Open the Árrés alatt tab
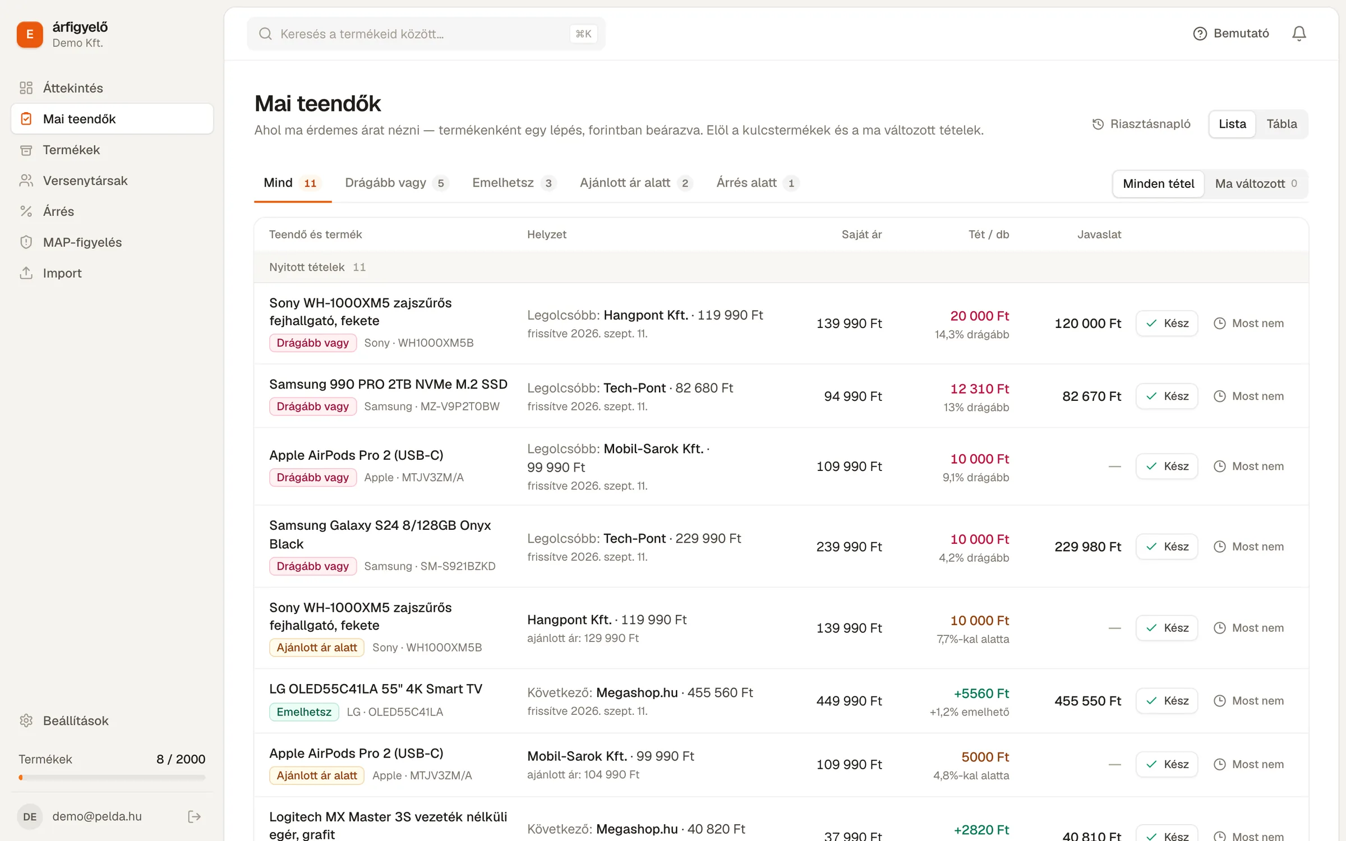Viewport: 1346px width, 841px height. click(757, 183)
